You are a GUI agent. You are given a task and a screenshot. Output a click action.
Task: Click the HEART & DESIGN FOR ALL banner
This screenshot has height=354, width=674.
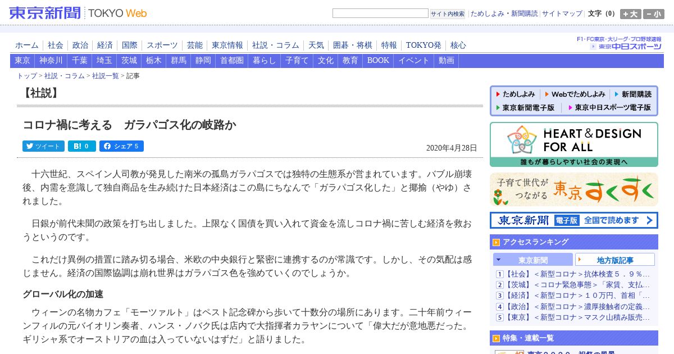click(574, 144)
